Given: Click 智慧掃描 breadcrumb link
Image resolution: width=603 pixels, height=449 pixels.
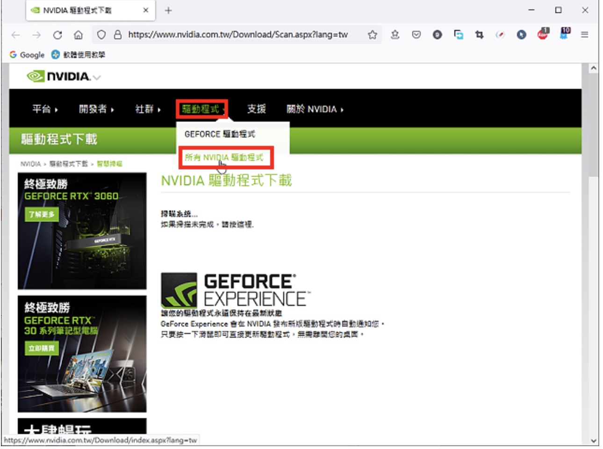Looking at the screenshot, I should pos(109,164).
